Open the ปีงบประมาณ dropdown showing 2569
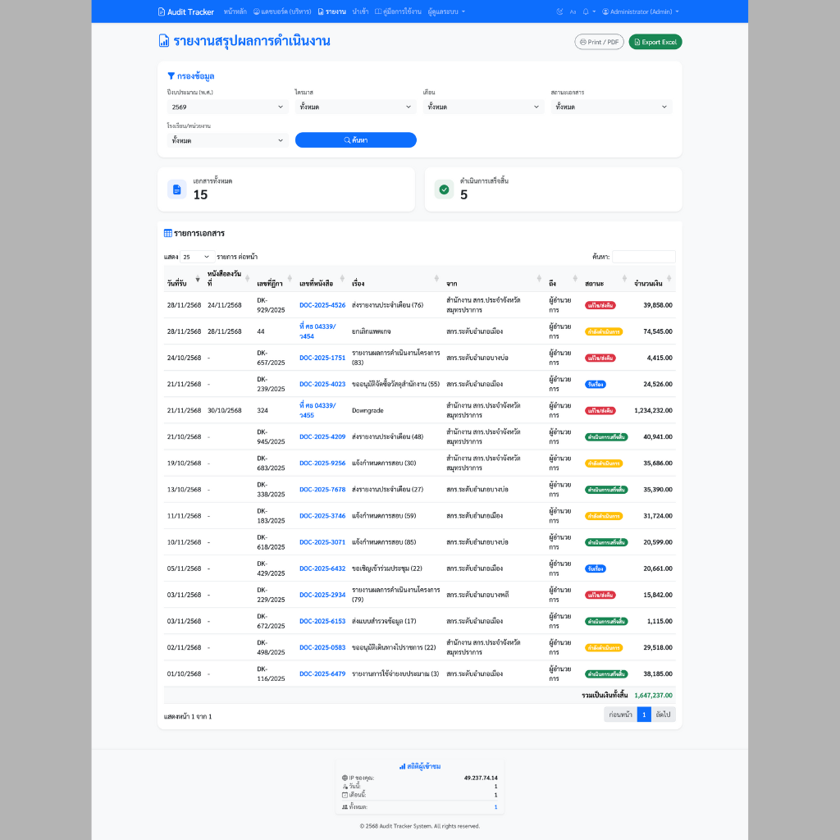Viewport: 840px width, 840px height. coord(226,107)
